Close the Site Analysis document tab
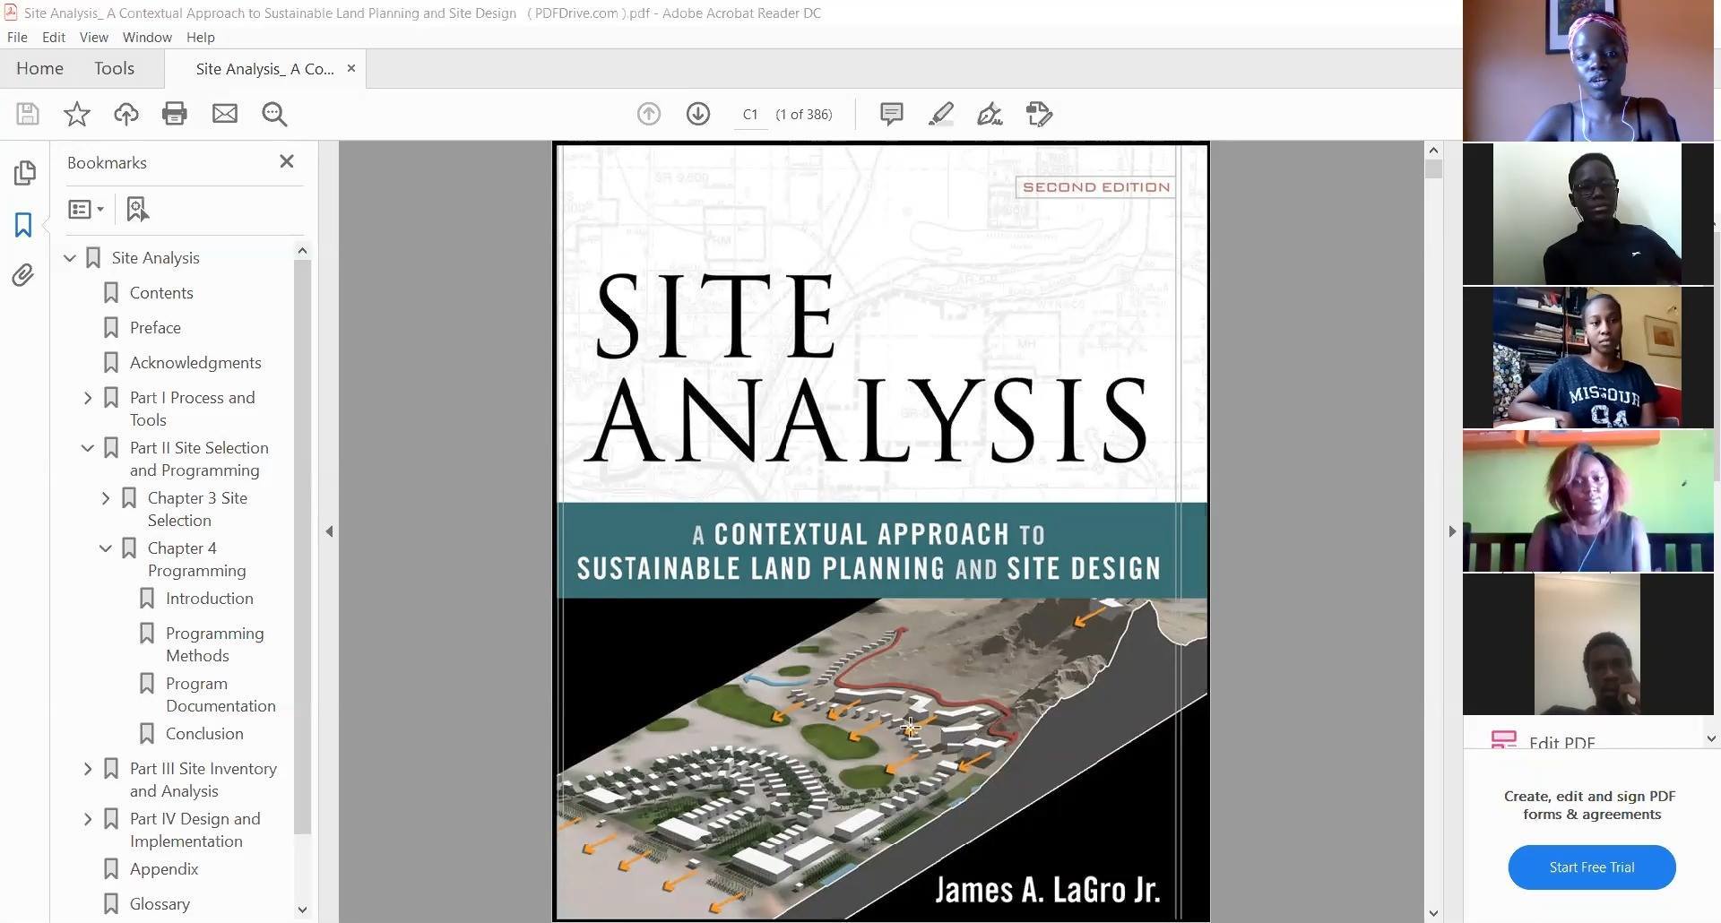Viewport: 1721px width, 923px height. click(x=351, y=68)
